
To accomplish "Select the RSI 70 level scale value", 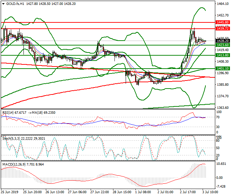I will click(218, 117).
